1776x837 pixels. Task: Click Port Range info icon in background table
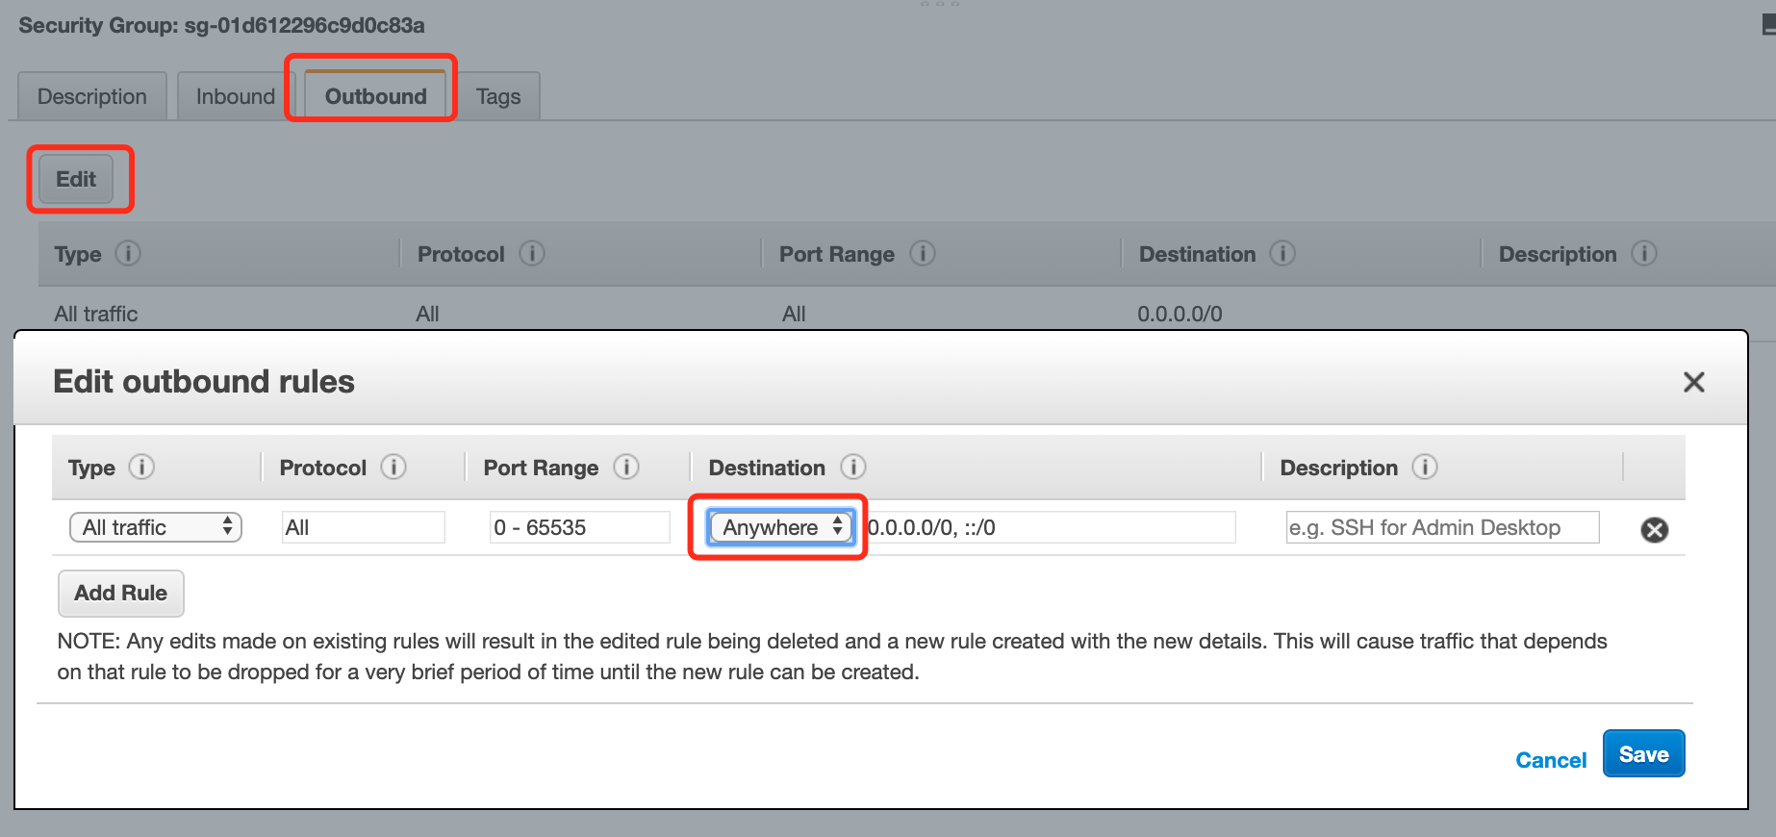coord(923,254)
